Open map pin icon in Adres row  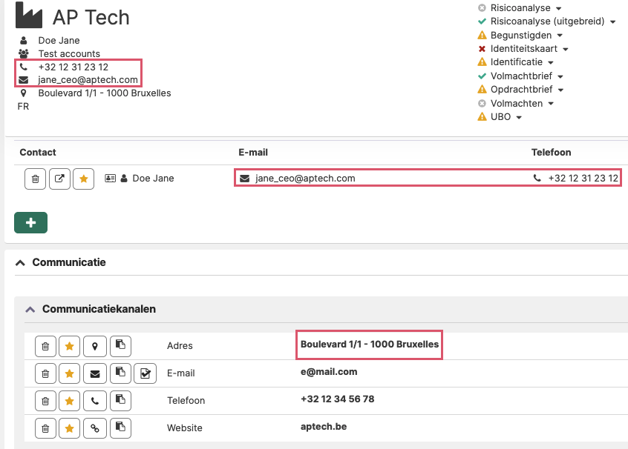pos(95,346)
